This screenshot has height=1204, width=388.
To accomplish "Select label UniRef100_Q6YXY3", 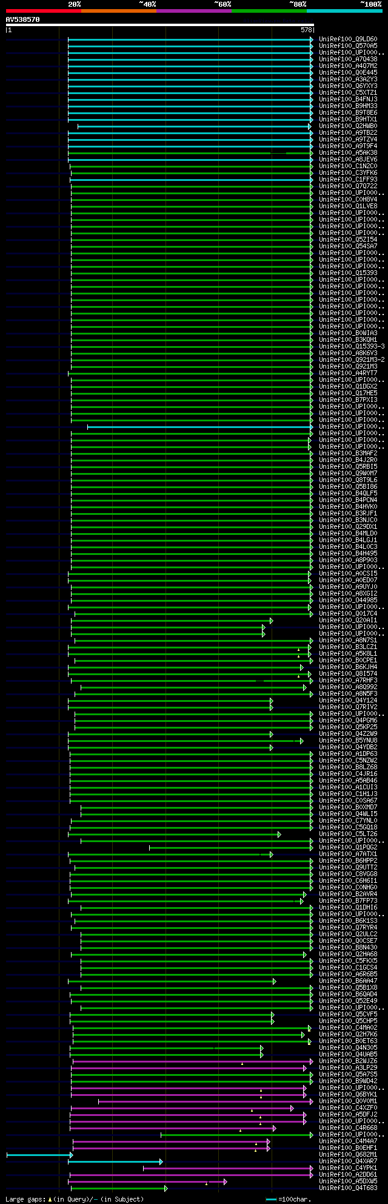I will click(348, 86).
